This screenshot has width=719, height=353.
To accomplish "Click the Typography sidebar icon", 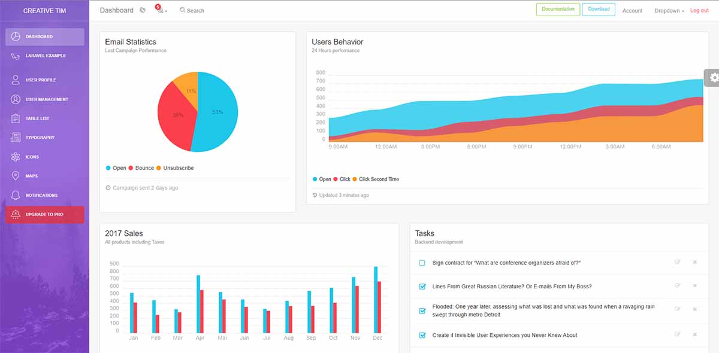I will 15,137.
